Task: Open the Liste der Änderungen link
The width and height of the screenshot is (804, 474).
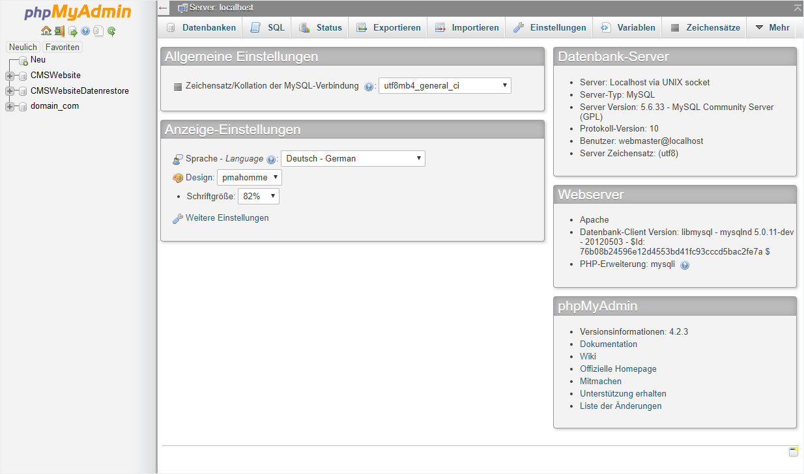Action: pyautogui.click(x=621, y=406)
